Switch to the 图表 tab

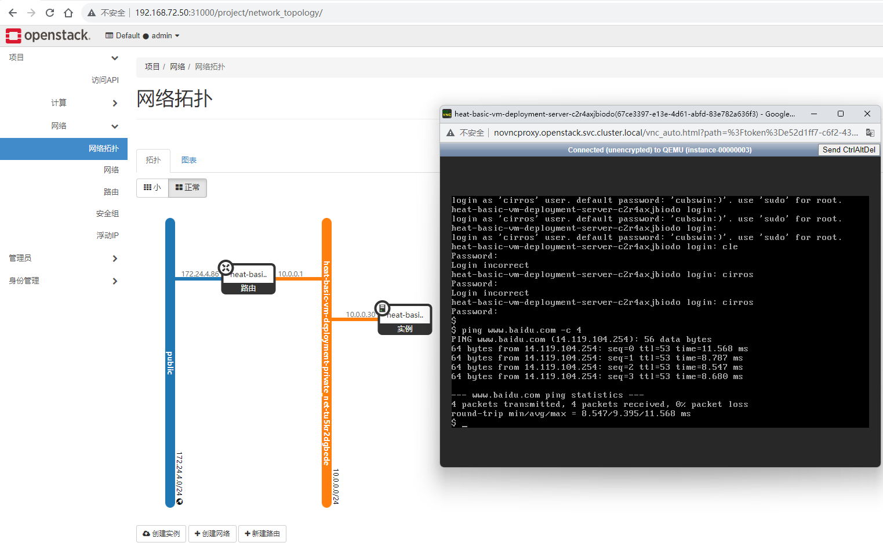click(x=189, y=161)
